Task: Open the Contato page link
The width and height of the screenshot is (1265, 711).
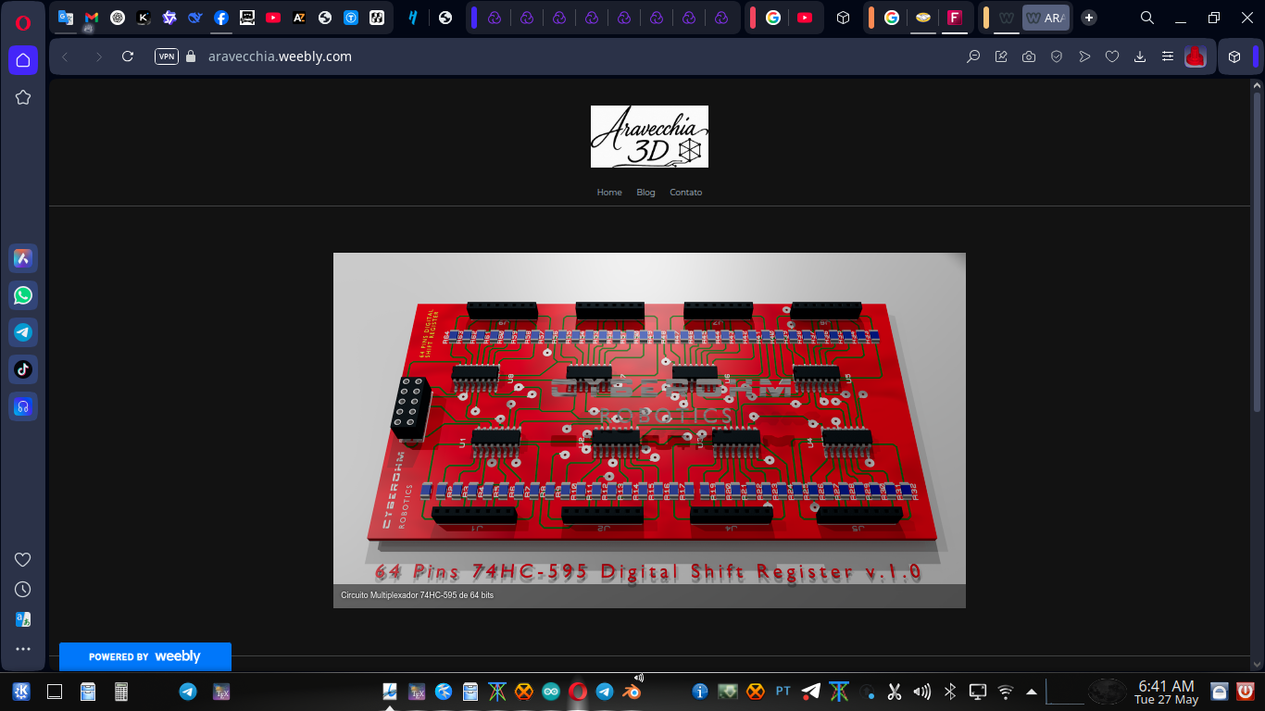Action: pyautogui.click(x=686, y=193)
